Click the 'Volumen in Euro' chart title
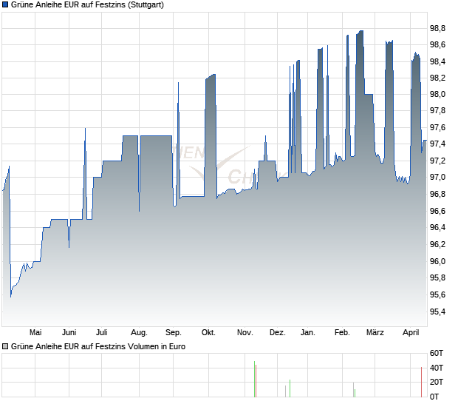The height and width of the screenshot is (404, 458). [98, 346]
